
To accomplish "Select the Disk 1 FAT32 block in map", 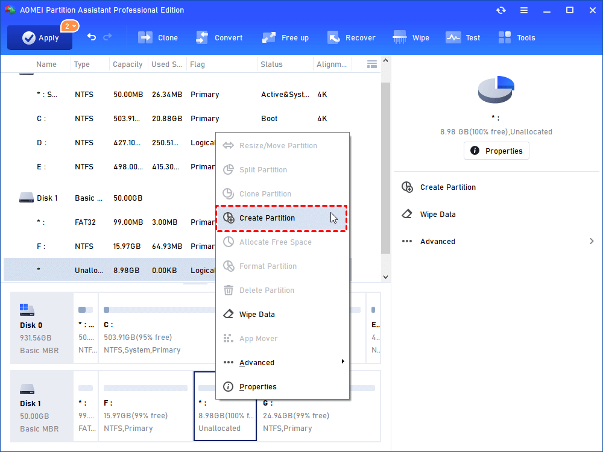I will (86, 406).
